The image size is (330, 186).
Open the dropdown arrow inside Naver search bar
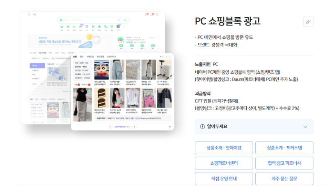(121, 20)
